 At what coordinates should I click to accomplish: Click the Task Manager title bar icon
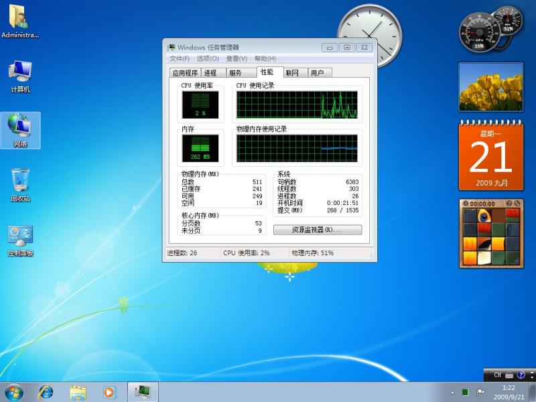[x=171, y=47]
